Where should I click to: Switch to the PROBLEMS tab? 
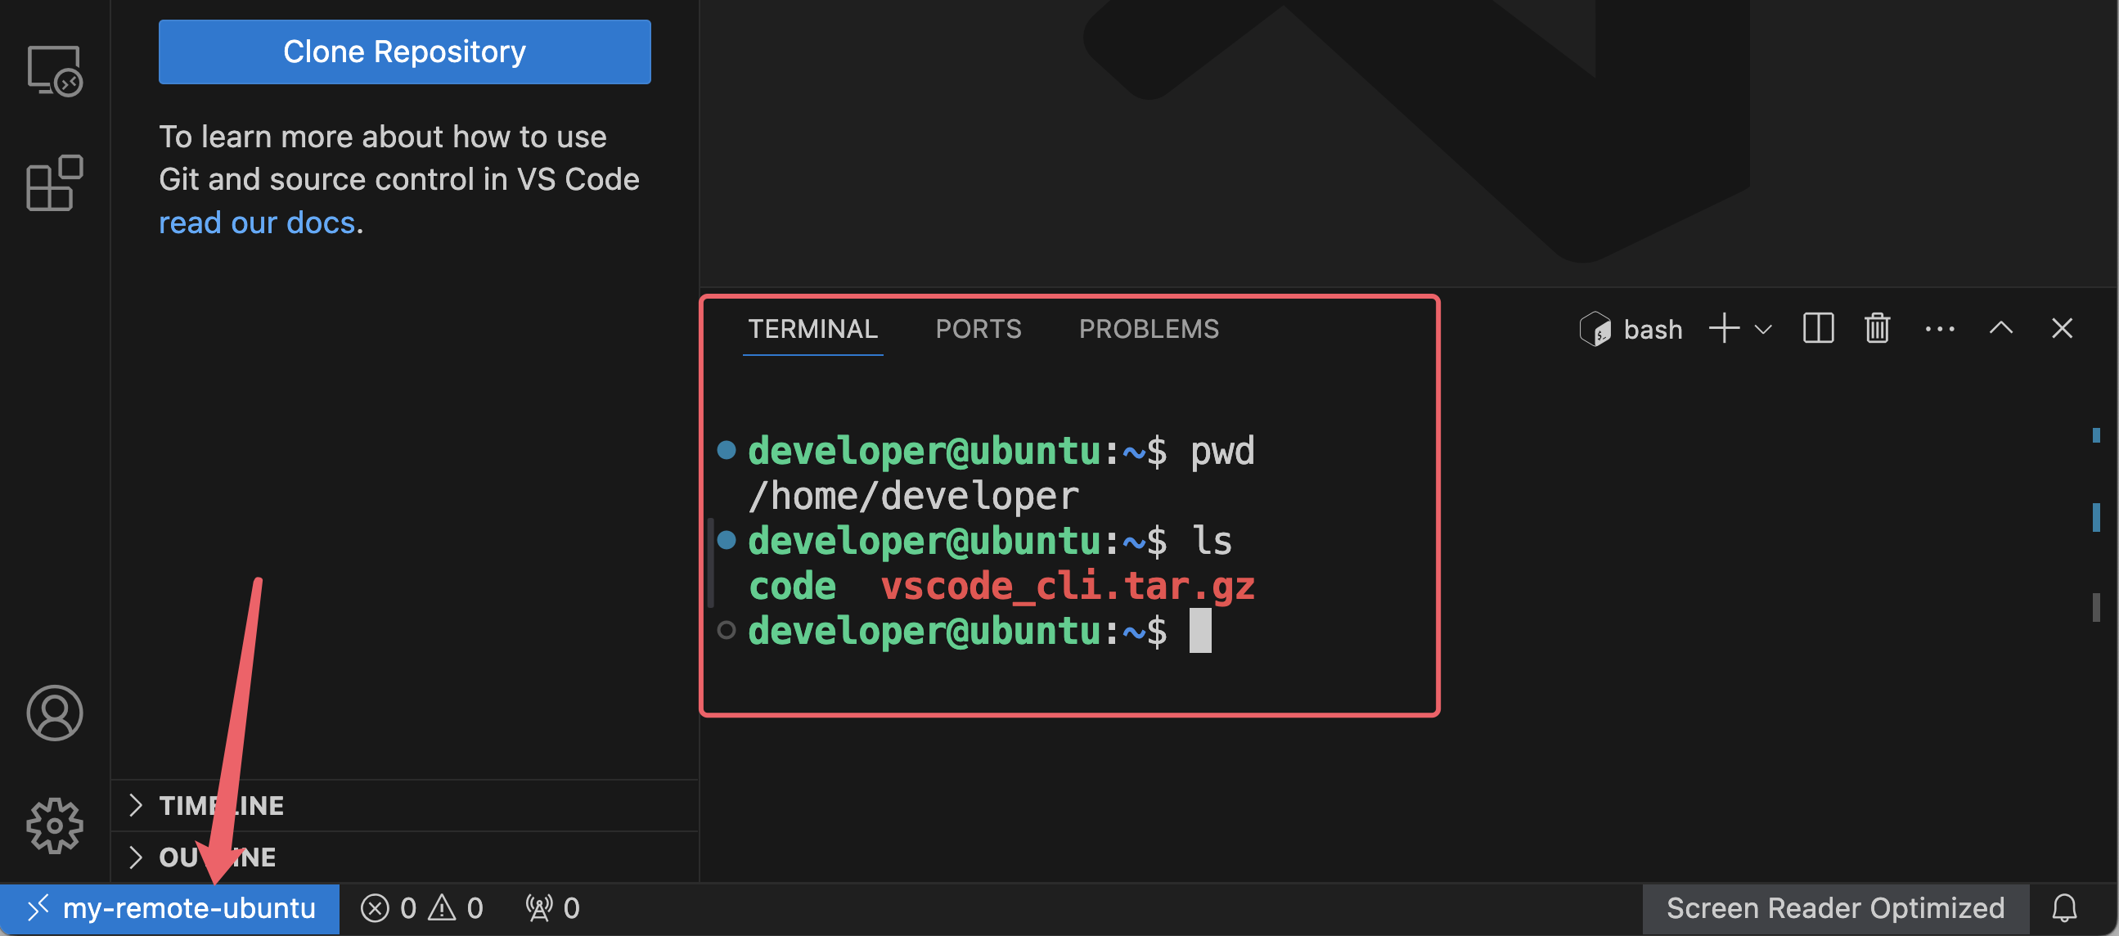(1149, 328)
